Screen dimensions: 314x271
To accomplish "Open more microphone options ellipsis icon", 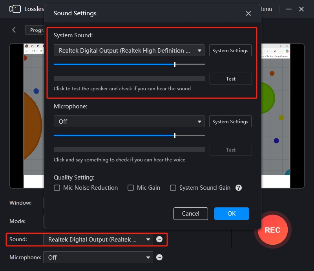I will [x=159, y=257].
